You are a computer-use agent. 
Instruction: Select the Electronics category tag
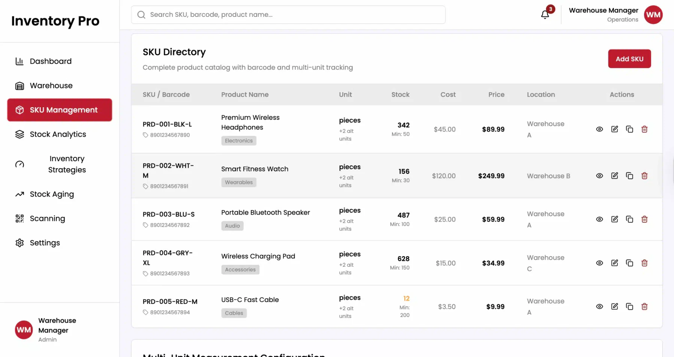click(x=239, y=141)
